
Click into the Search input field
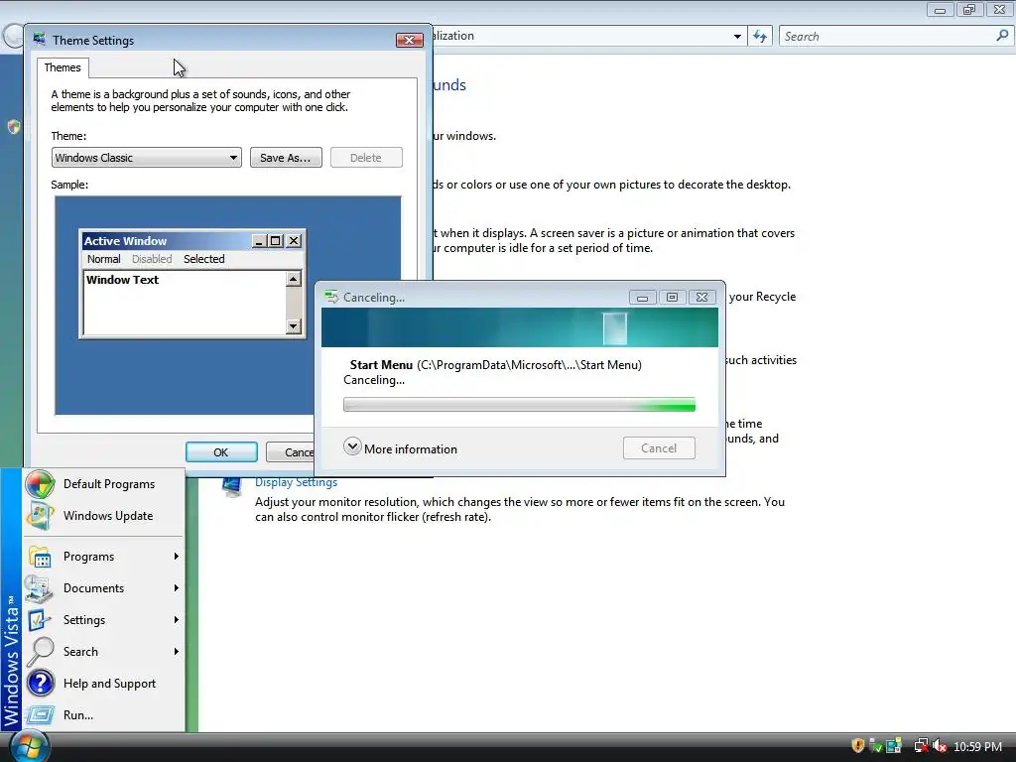(886, 37)
